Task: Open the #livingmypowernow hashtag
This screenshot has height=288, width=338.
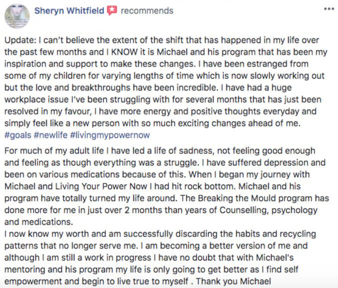Action: click(x=110, y=135)
